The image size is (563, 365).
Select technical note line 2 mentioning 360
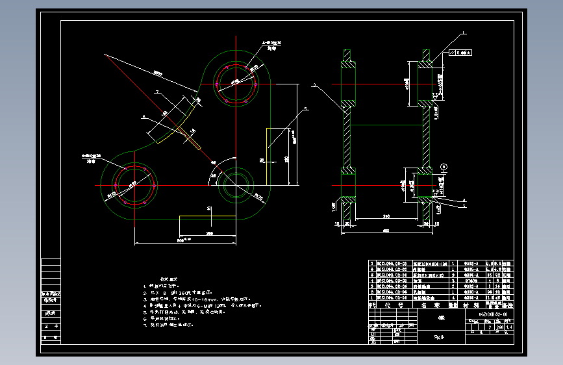click(x=178, y=292)
